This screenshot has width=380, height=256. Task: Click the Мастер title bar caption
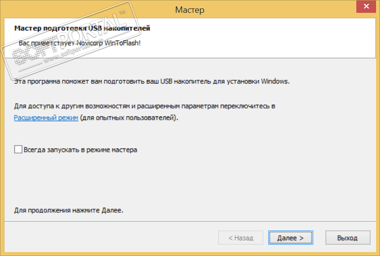tap(190, 10)
